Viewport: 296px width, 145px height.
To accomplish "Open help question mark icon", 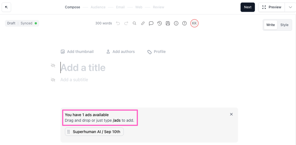I will (x=184, y=23).
